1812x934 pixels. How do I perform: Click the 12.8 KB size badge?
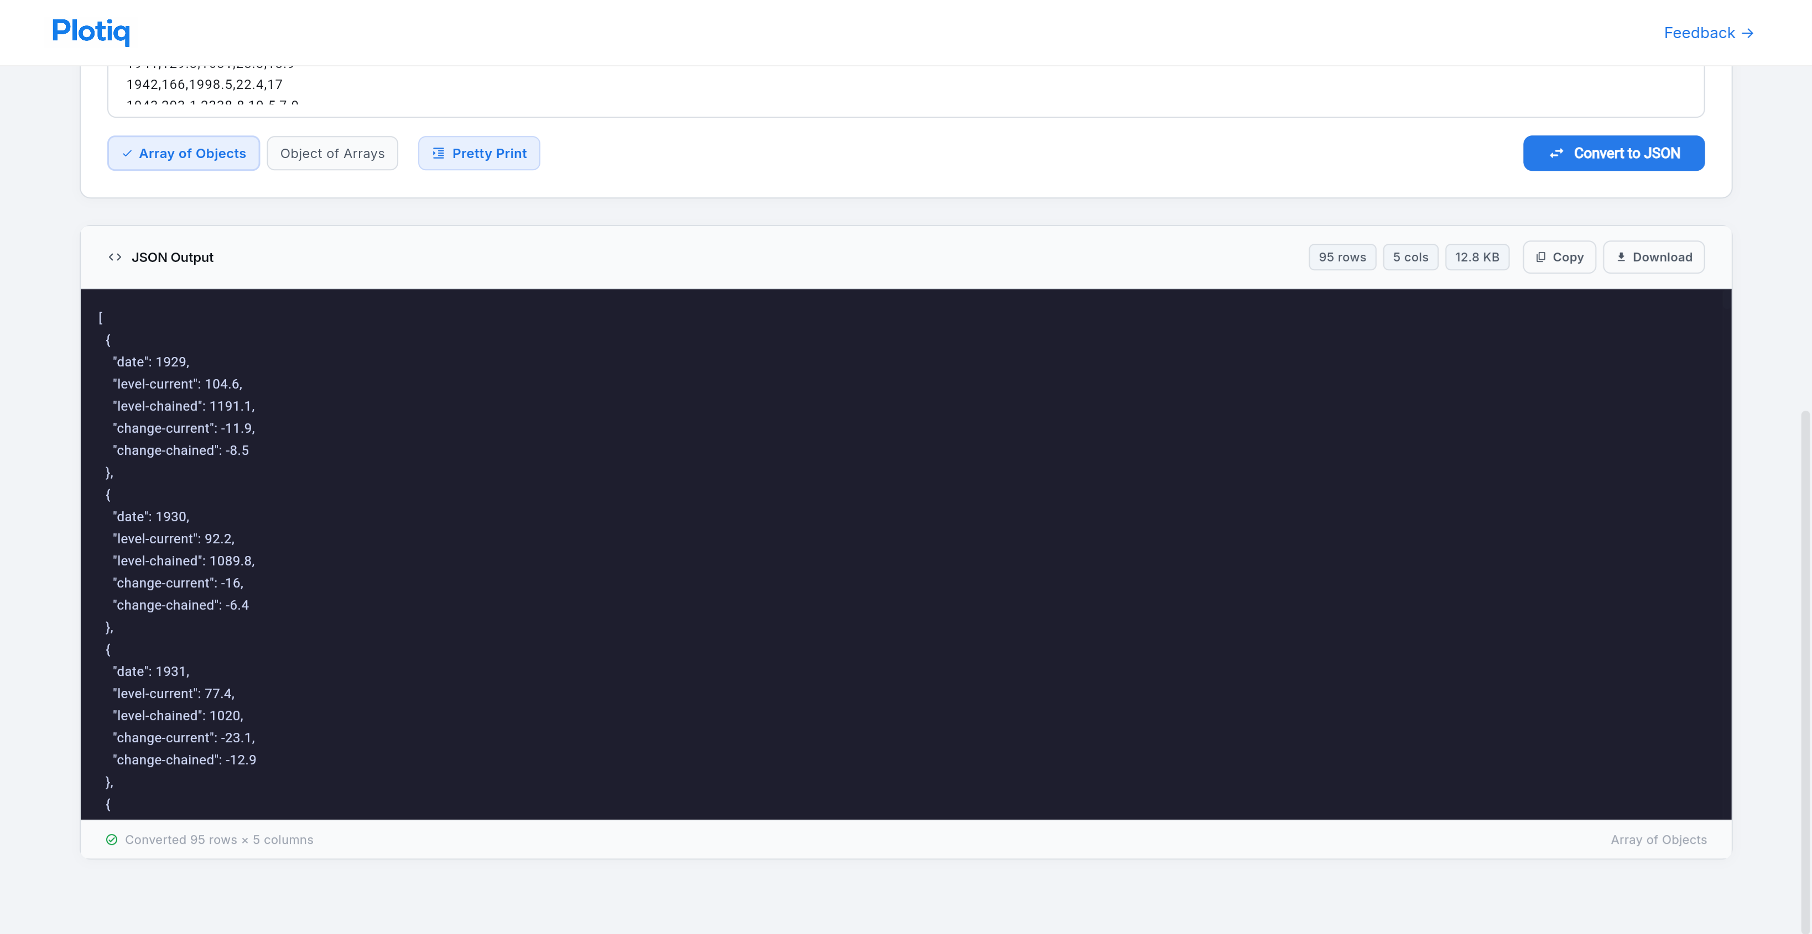[x=1476, y=257]
